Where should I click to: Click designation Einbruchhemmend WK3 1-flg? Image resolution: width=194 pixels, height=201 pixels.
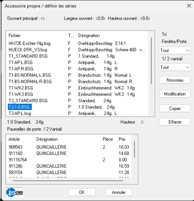tap(106, 94)
